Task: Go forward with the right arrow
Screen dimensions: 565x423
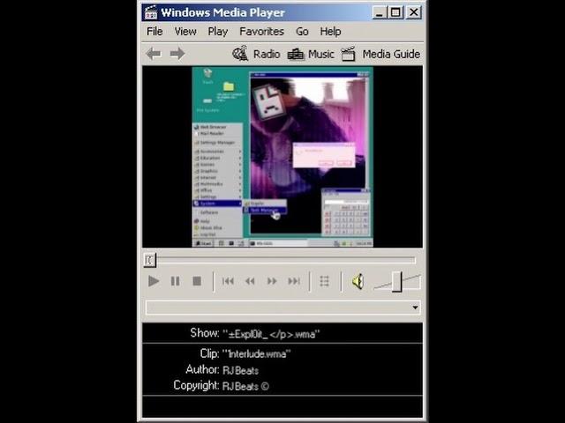Action: [x=177, y=54]
